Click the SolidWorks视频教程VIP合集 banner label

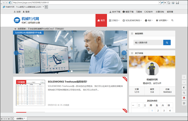[x=28, y=33]
